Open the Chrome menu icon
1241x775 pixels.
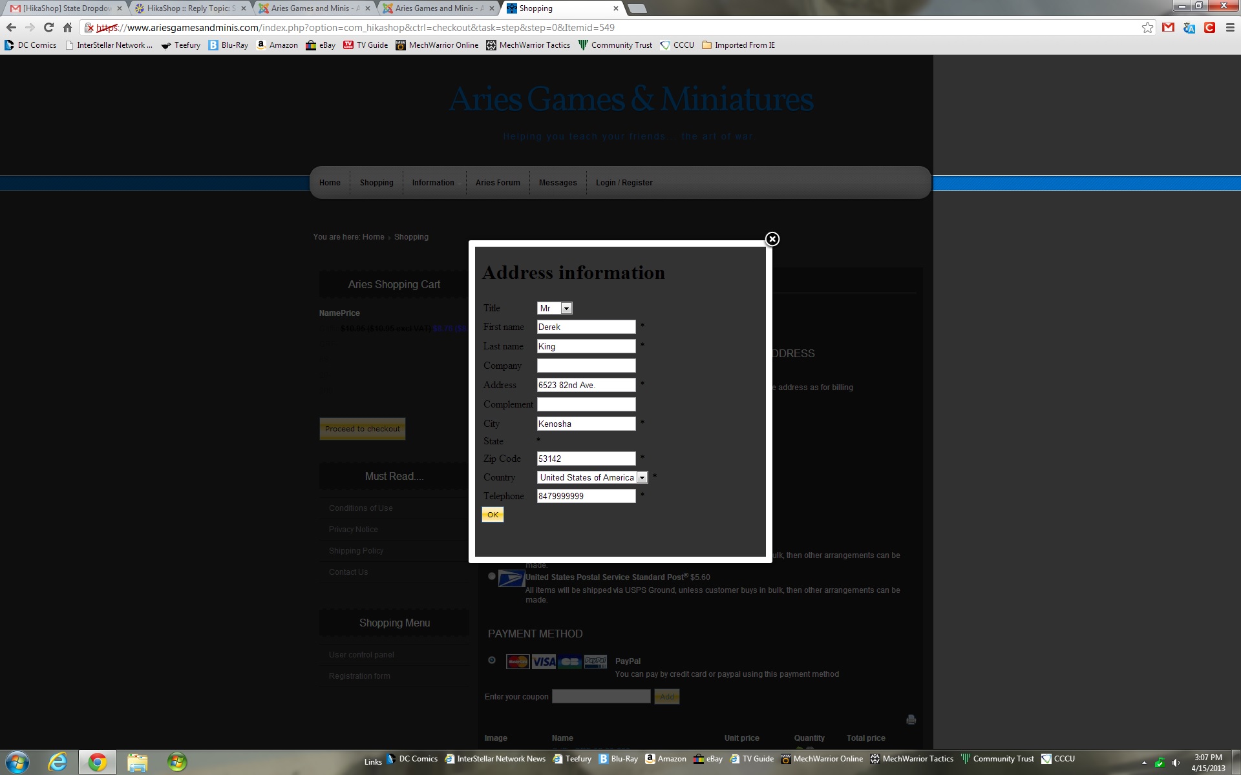click(1230, 27)
